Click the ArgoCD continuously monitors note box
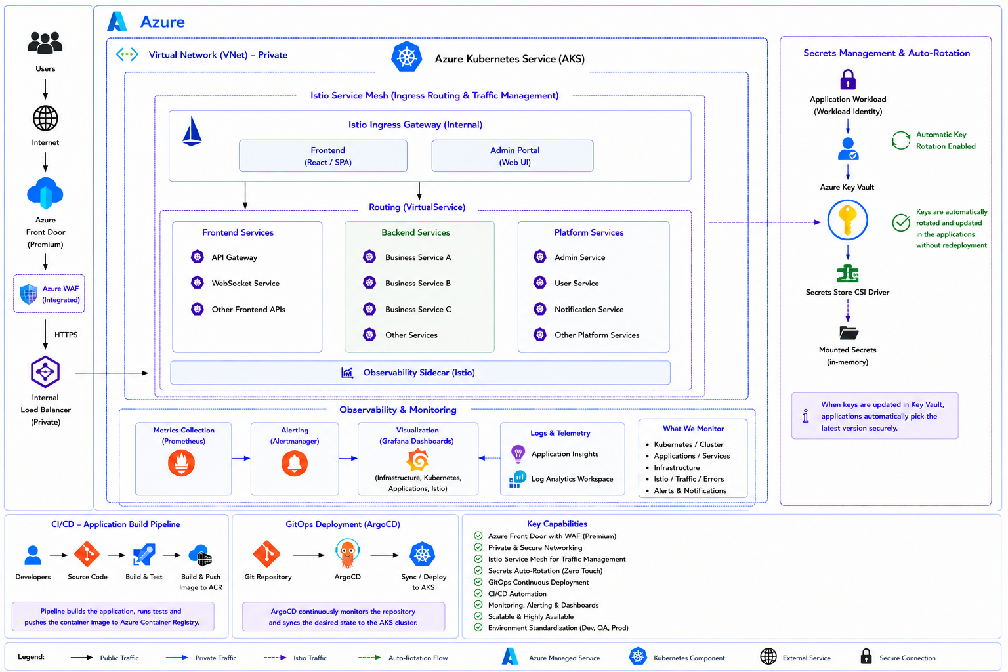 click(x=343, y=617)
